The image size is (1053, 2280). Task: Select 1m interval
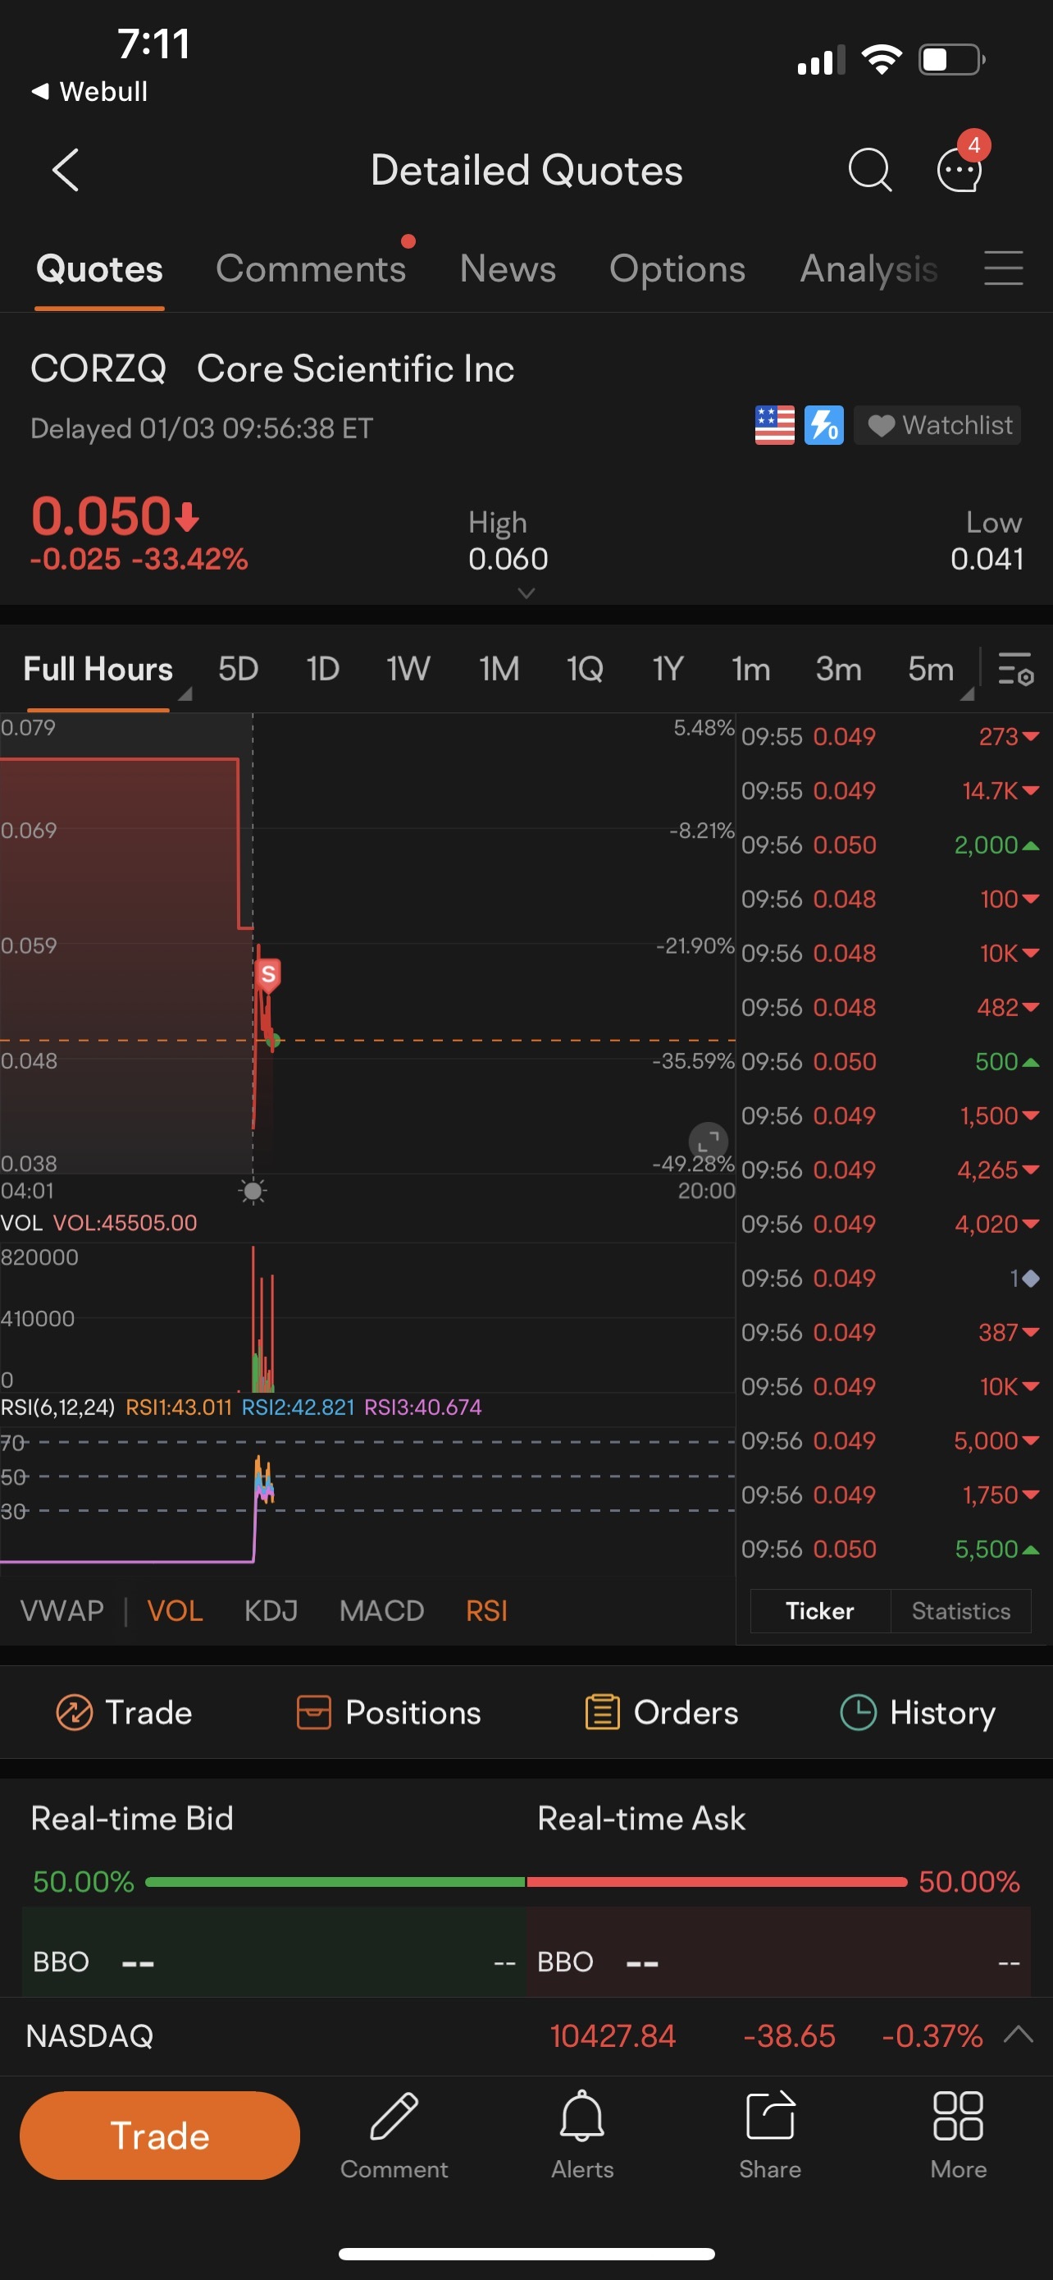click(x=750, y=669)
